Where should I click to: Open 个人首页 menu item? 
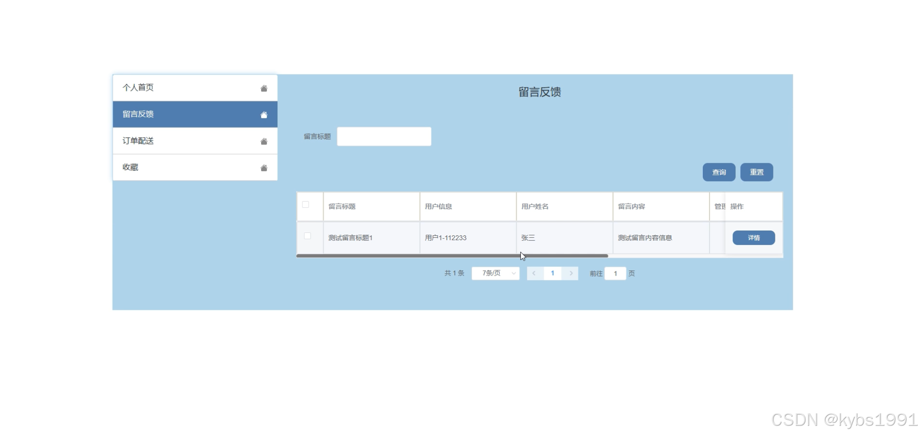195,88
